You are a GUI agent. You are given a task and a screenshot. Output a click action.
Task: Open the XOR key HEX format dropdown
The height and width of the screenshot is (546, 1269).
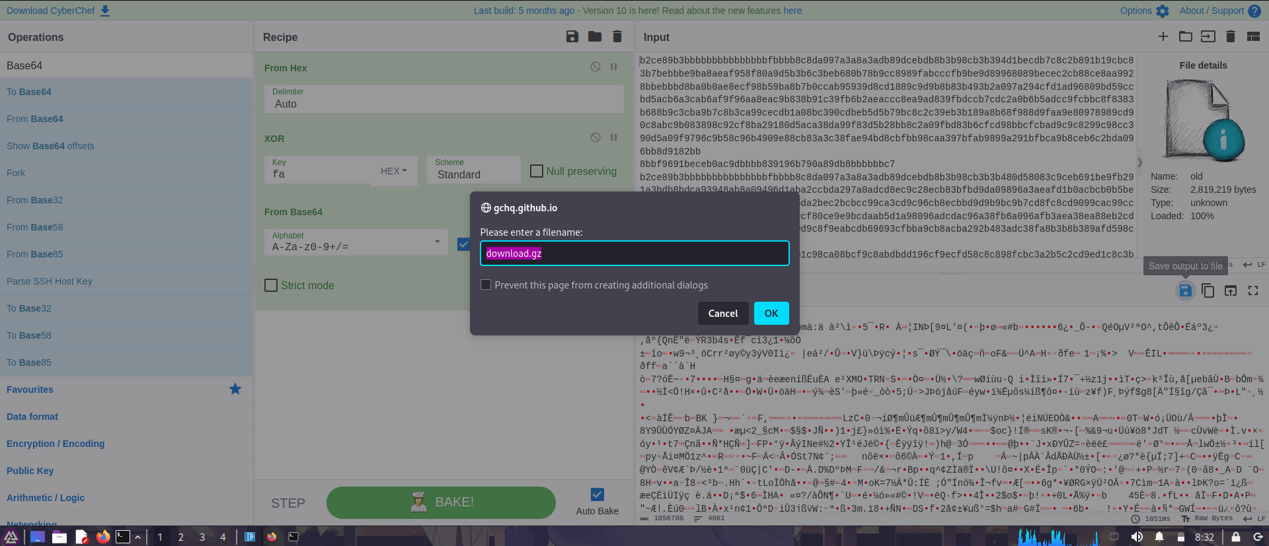[x=394, y=171]
